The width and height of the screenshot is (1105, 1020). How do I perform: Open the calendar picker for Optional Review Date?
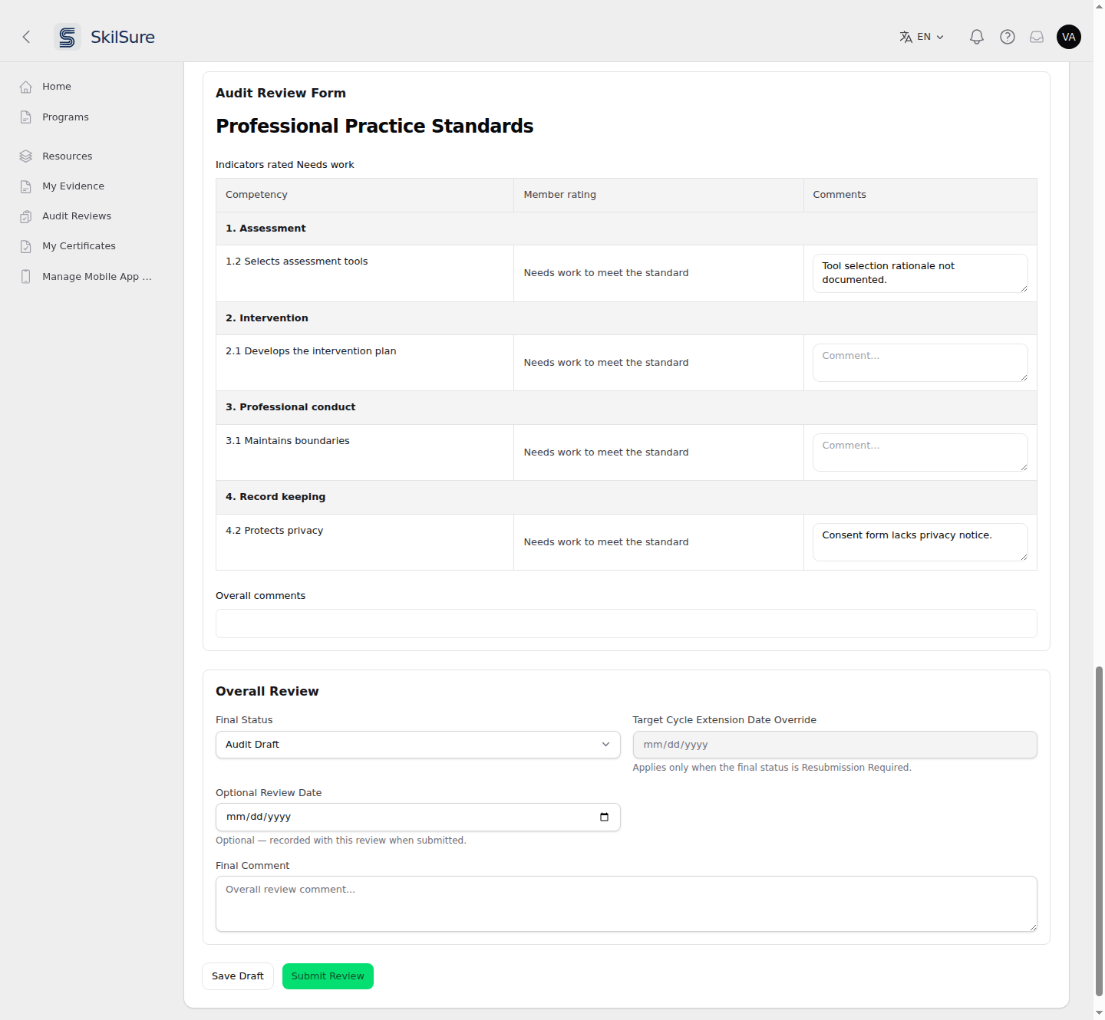pyautogui.click(x=604, y=817)
